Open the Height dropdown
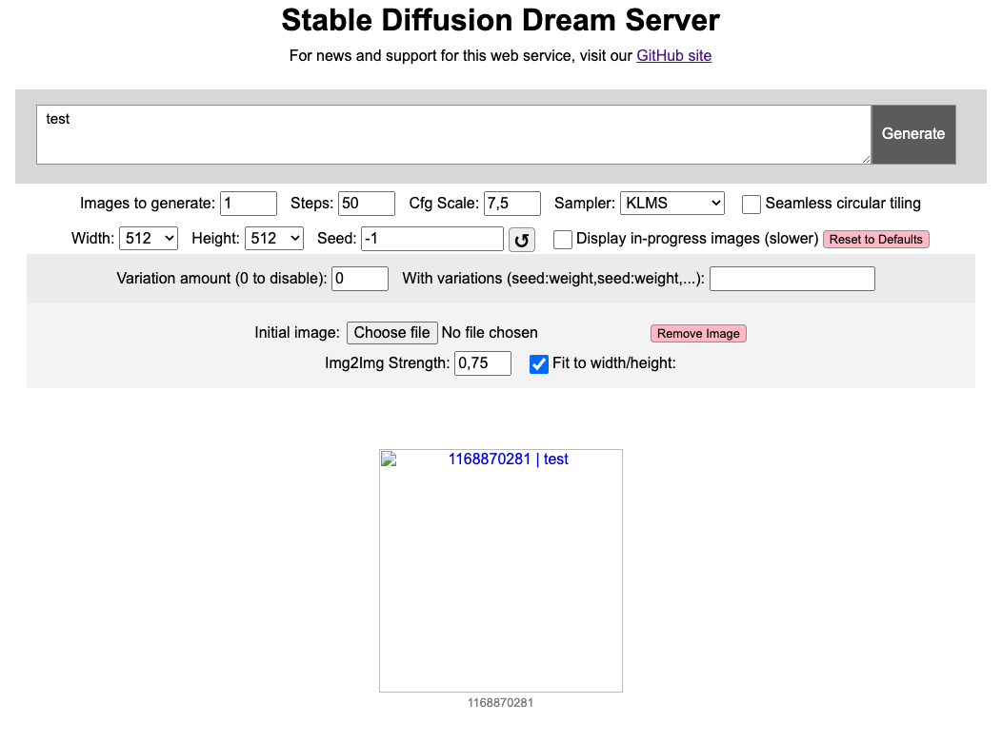The image size is (1002, 743). [x=274, y=238]
